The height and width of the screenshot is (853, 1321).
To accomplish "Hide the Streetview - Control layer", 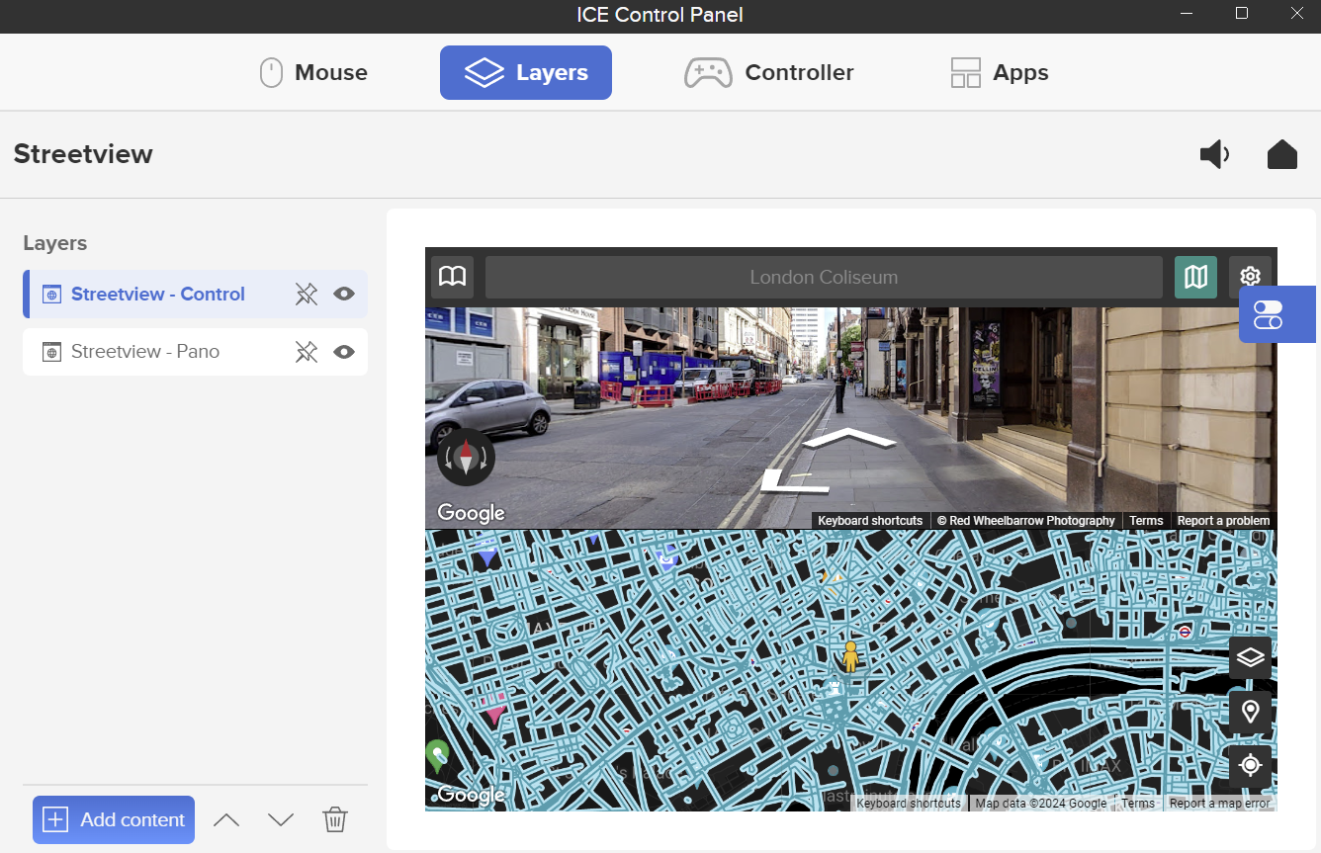I will 343,294.
